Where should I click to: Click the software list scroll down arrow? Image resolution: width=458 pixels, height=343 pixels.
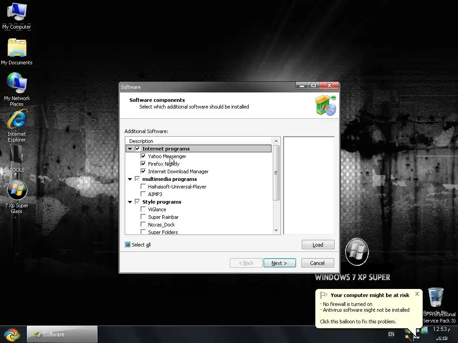point(276,231)
